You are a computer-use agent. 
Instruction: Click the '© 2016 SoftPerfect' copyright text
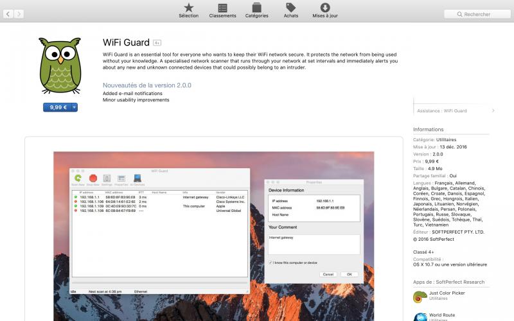[433, 239]
